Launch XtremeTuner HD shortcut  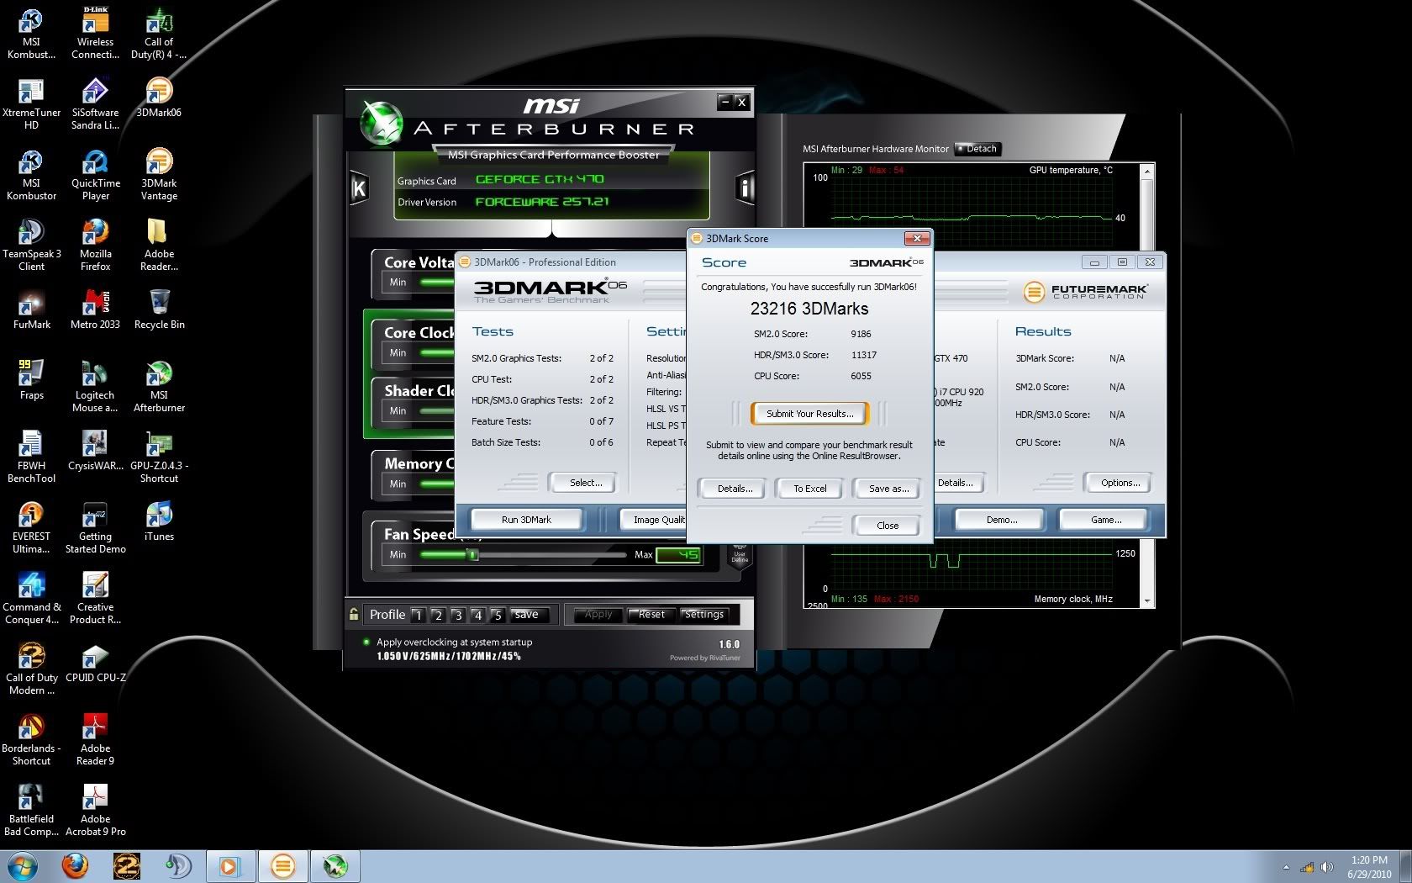click(x=31, y=104)
